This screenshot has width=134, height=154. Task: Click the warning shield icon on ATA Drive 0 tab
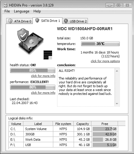coord(10,21)
